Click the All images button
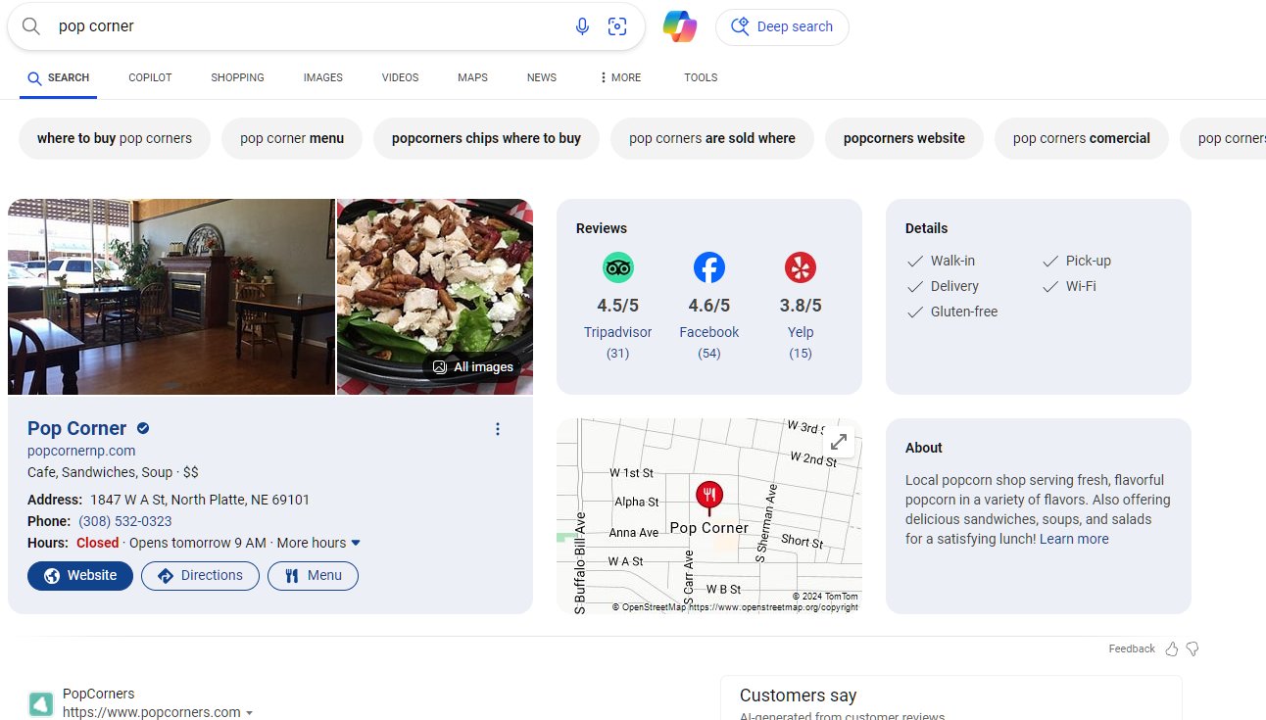The height and width of the screenshot is (720, 1266). click(473, 367)
